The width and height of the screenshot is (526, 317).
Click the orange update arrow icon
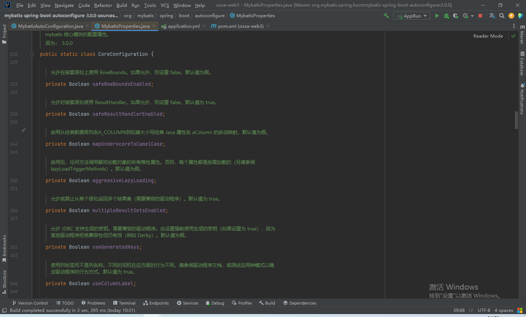click(511, 16)
